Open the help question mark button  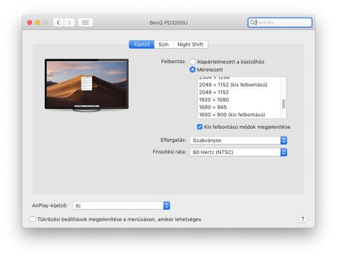click(x=303, y=219)
